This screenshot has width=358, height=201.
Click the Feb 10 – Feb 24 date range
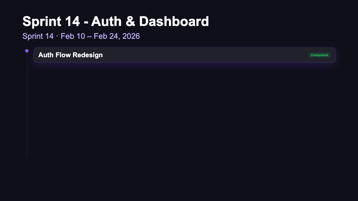coord(100,36)
